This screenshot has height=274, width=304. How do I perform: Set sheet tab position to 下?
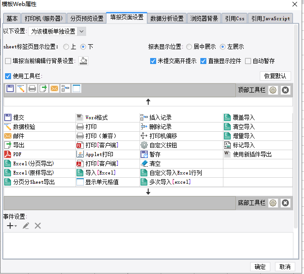83,47
